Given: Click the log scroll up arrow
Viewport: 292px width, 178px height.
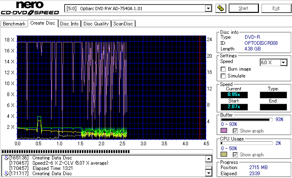Looking at the screenshot, I should click(209, 159).
